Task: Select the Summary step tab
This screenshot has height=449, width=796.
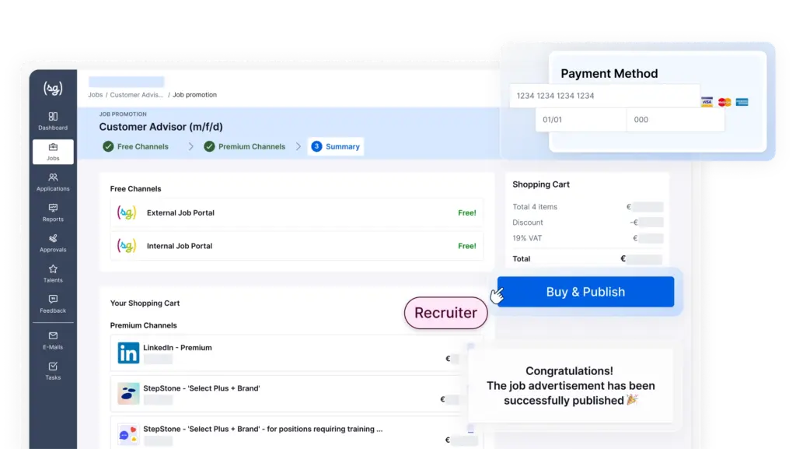Action: pos(336,146)
